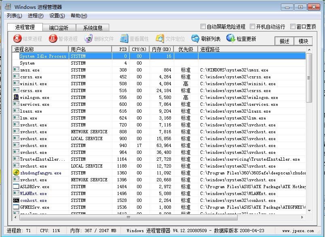Image resolution: width=325 pixels, height=237 pixels.
Task: Open 查看属性 view properties icon
Action: click(x=125, y=39)
